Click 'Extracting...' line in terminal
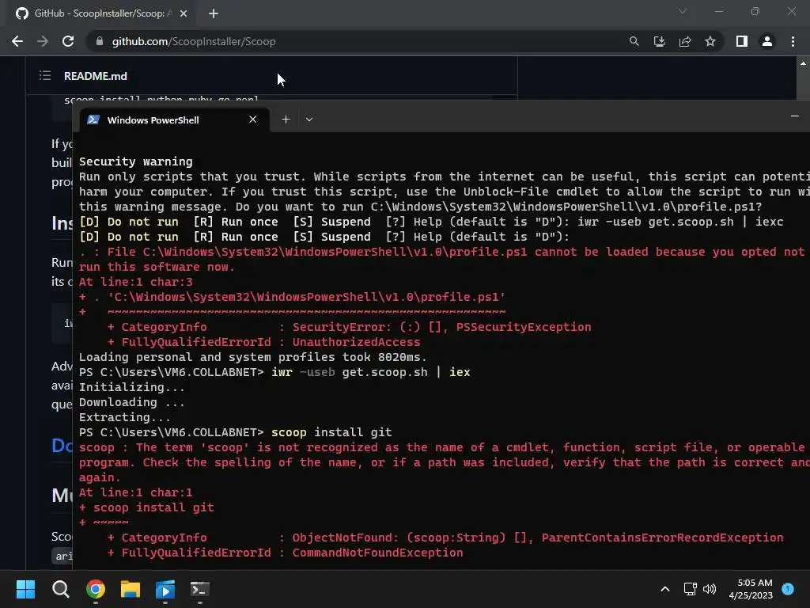Image resolution: width=810 pixels, height=608 pixels. point(124,417)
